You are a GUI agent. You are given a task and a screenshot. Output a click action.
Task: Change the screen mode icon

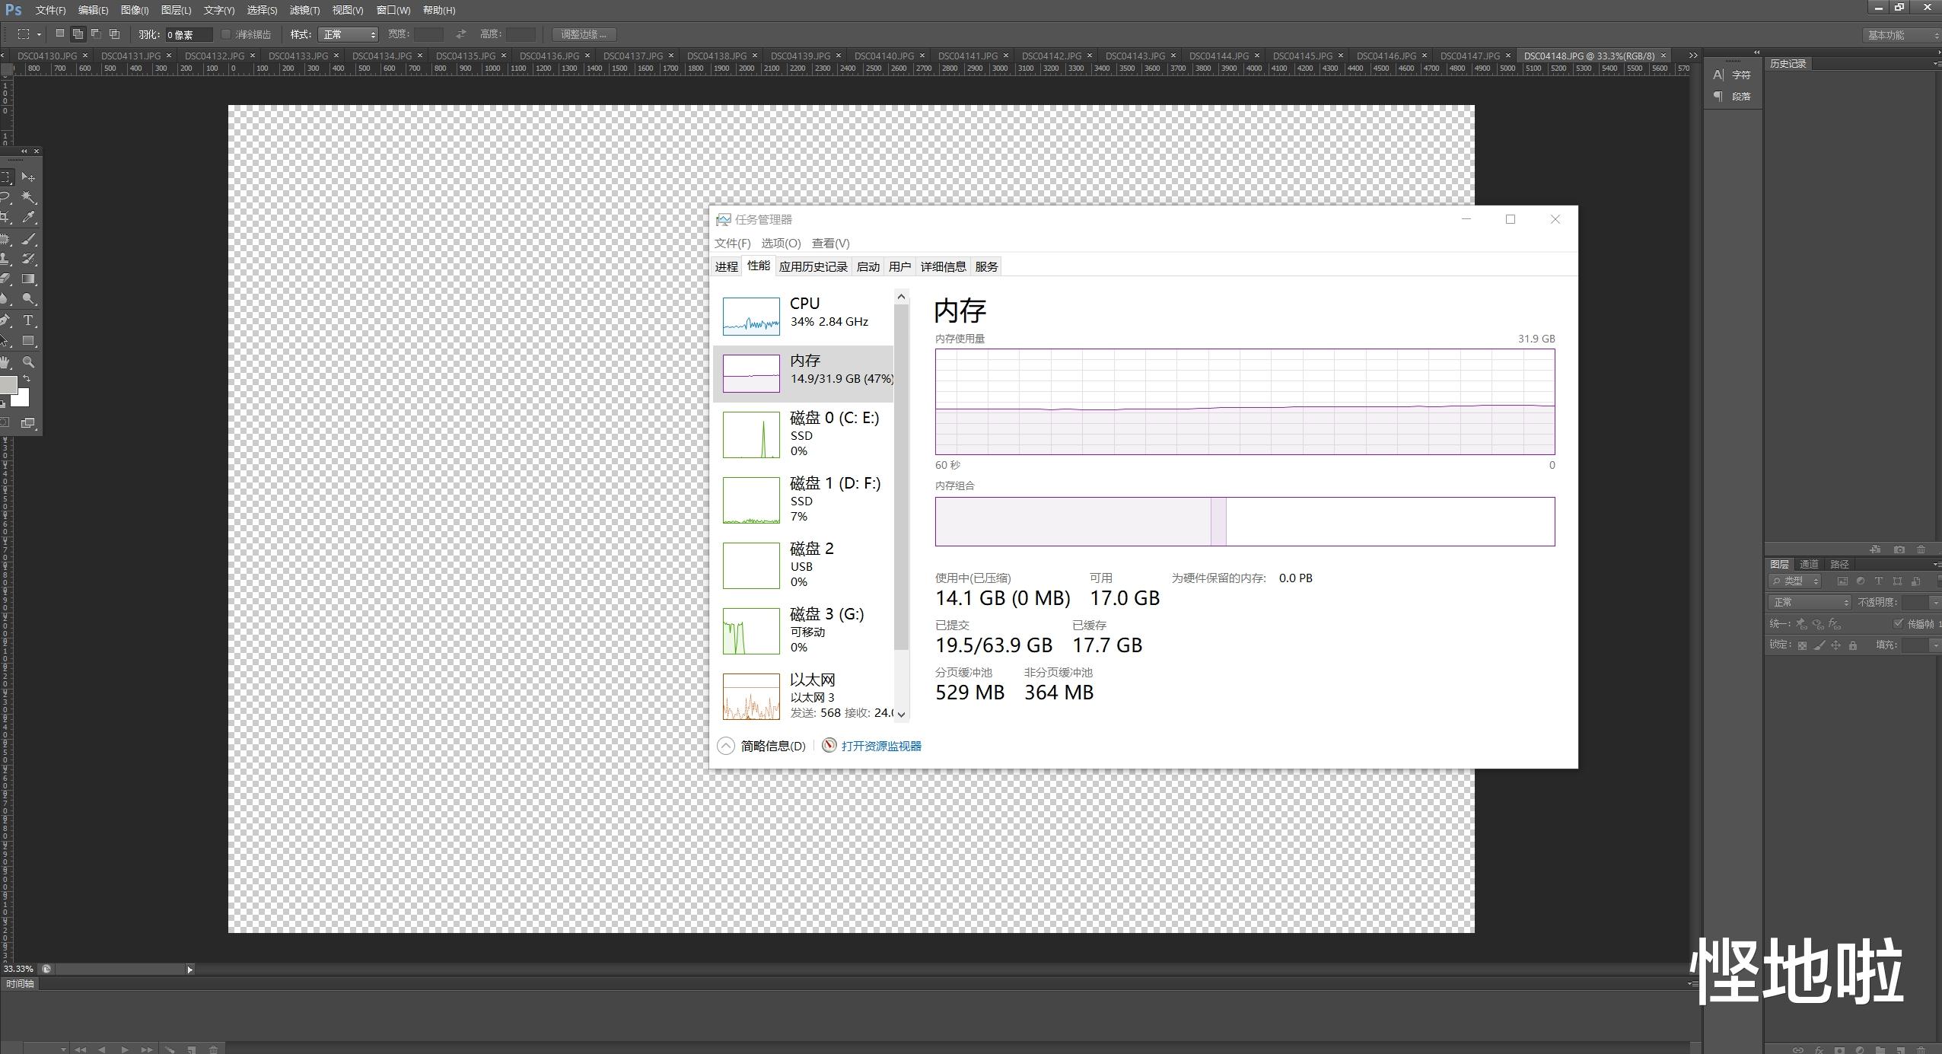[x=28, y=423]
